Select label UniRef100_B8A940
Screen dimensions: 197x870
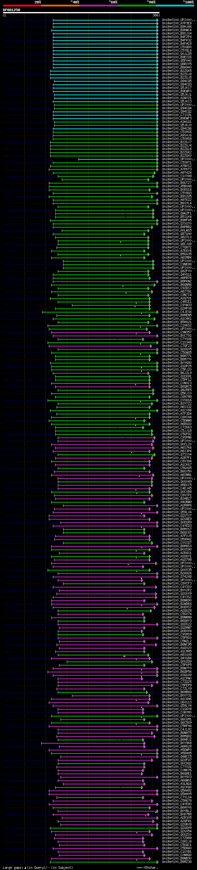(176, 67)
